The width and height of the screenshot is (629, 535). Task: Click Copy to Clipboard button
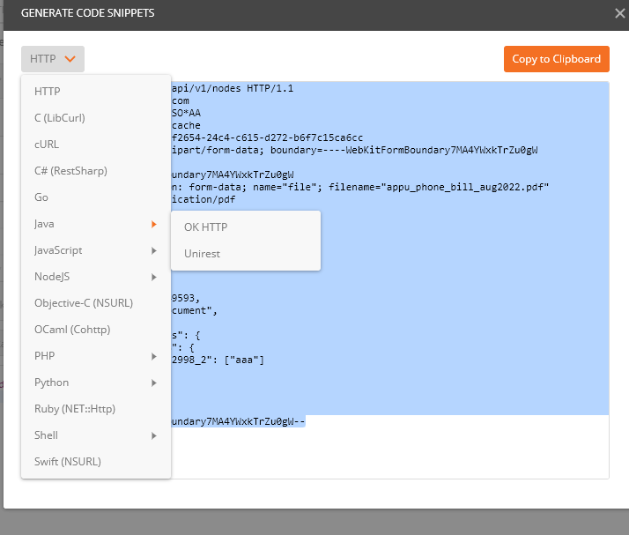coord(557,59)
